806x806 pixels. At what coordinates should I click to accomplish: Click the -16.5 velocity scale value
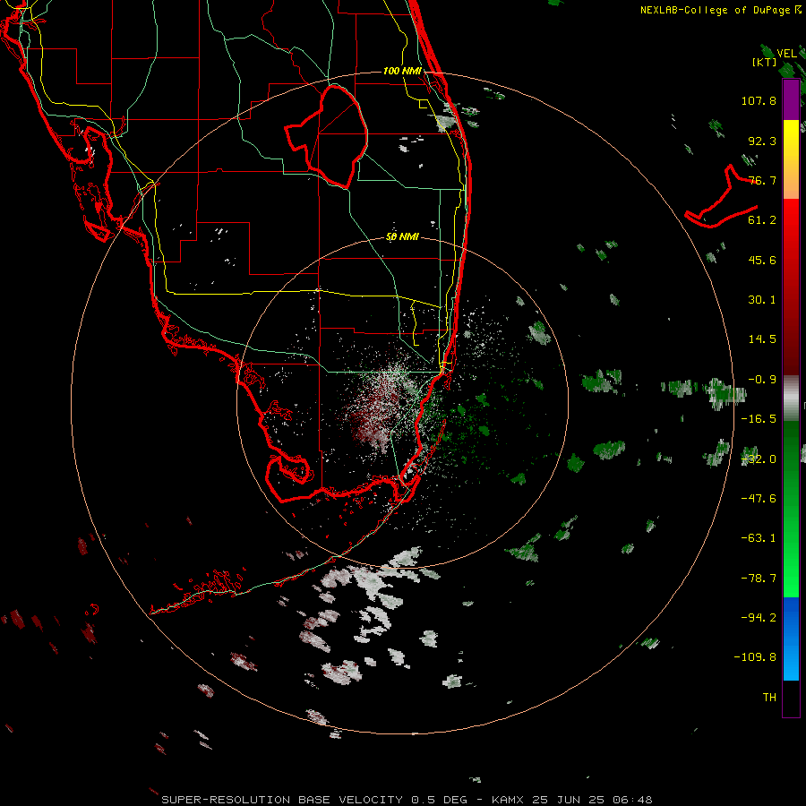tap(759, 419)
